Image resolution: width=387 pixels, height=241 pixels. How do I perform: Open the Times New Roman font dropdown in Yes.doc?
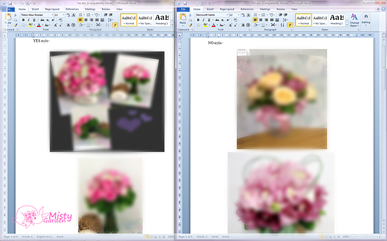[52, 15]
